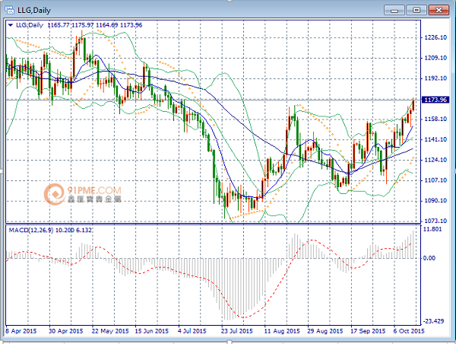Click the LLG,Daily title bar text
The image size is (456, 344).
pyautogui.click(x=34, y=11)
